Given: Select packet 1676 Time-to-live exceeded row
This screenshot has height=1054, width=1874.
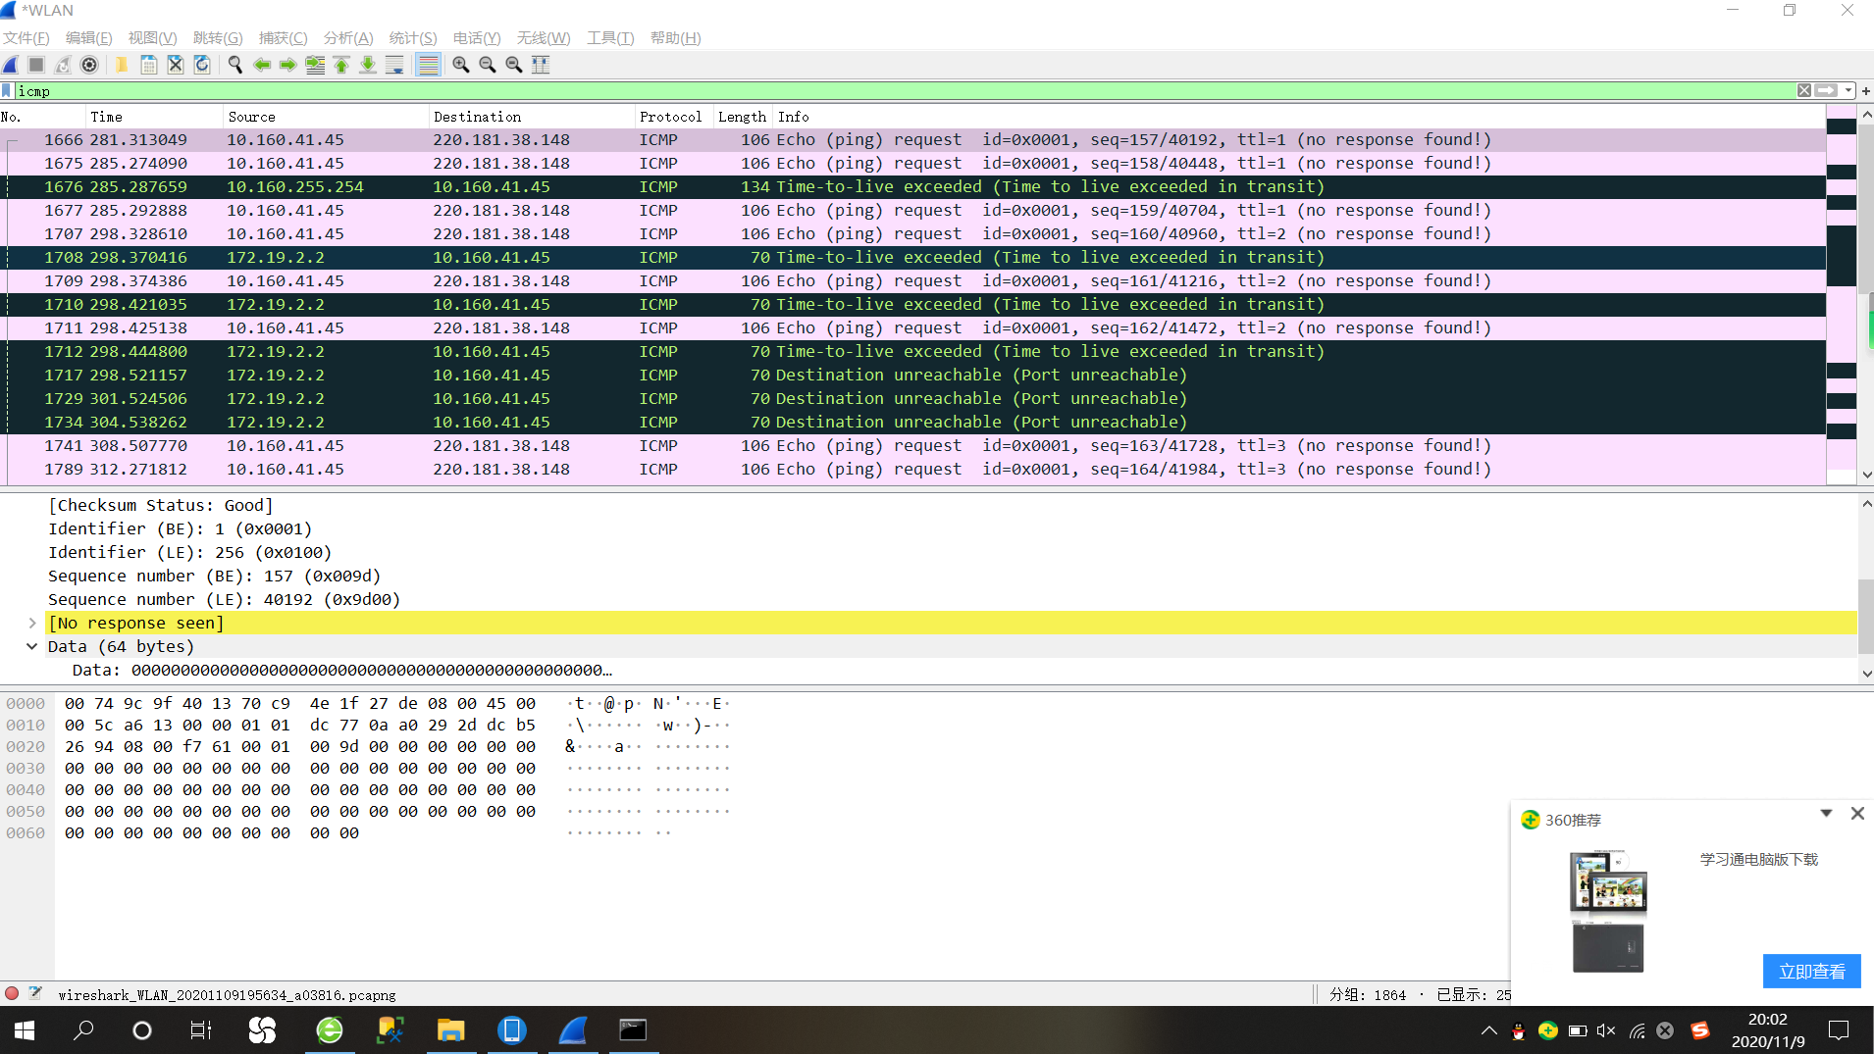Looking at the screenshot, I should [x=912, y=187].
